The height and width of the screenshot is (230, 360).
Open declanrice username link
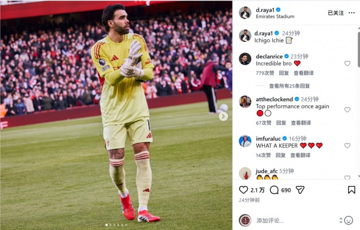[x=269, y=57]
